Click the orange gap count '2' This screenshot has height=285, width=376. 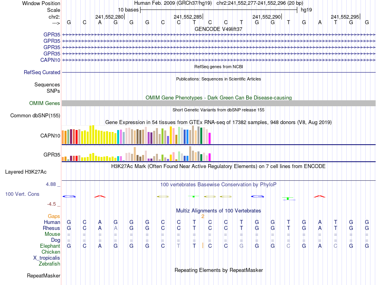tap(203, 216)
